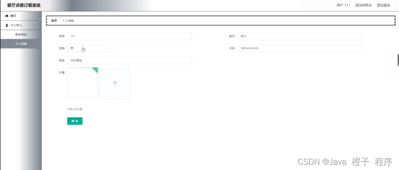Click the person icon beside 个人中心
399x170 pixels.
coord(7,25)
